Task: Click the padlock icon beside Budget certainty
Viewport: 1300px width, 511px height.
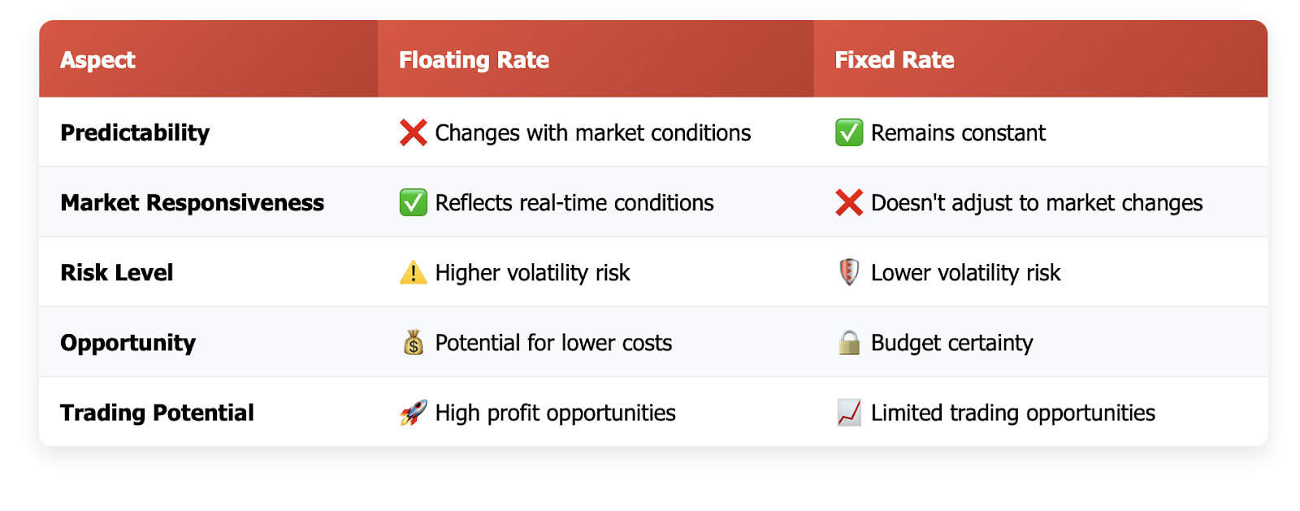Action: [849, 343]
